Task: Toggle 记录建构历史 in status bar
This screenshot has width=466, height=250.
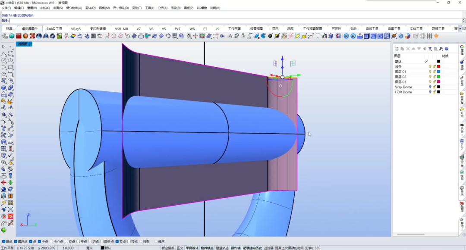Action: (252, 248)
